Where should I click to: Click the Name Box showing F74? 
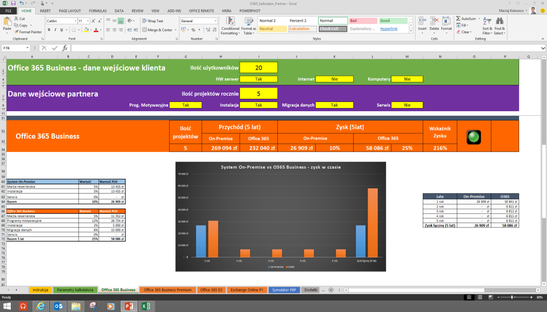tap(13, 48)
